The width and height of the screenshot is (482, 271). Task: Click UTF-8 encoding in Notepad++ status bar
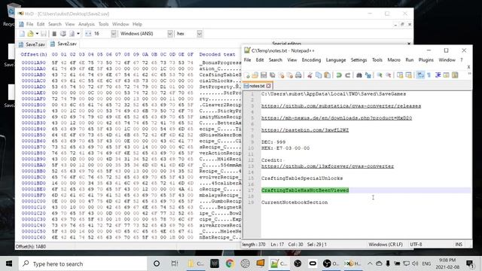[x=416, y=245]
